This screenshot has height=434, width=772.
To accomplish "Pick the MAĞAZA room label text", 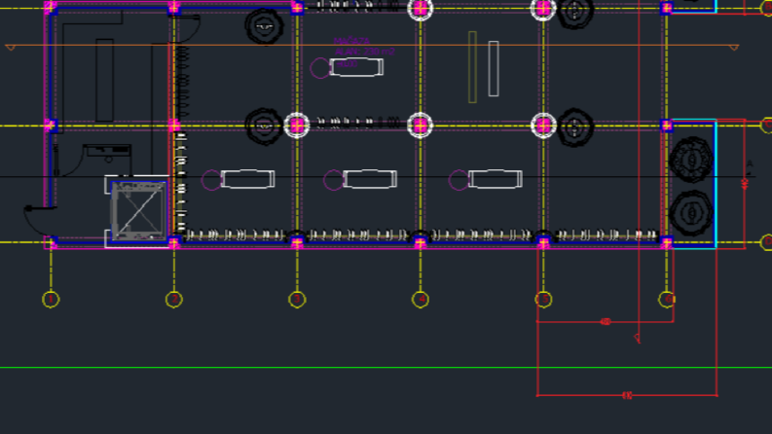I will (x=351, y=41).
